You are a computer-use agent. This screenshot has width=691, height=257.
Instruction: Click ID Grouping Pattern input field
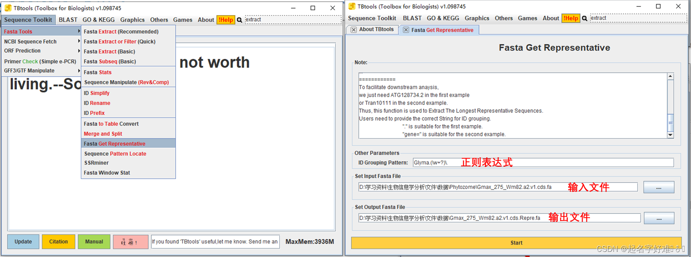coord(543,162)
